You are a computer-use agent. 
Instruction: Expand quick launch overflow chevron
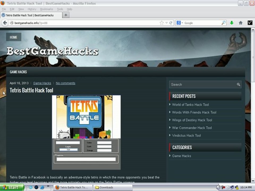tap(48, 186)
